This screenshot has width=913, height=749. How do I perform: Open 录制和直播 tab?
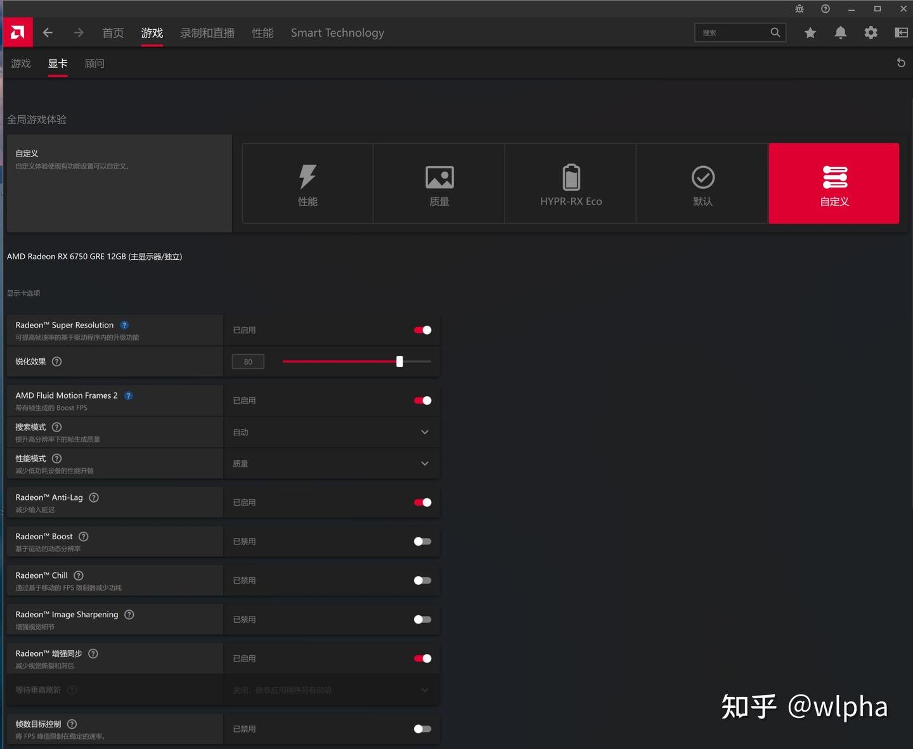(207, 33)
